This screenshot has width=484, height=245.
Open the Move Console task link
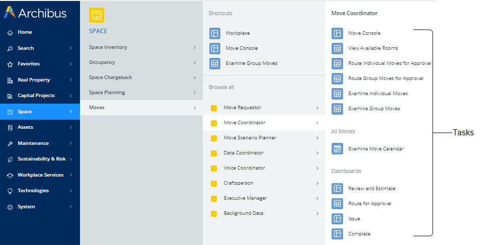pos(364,33)
